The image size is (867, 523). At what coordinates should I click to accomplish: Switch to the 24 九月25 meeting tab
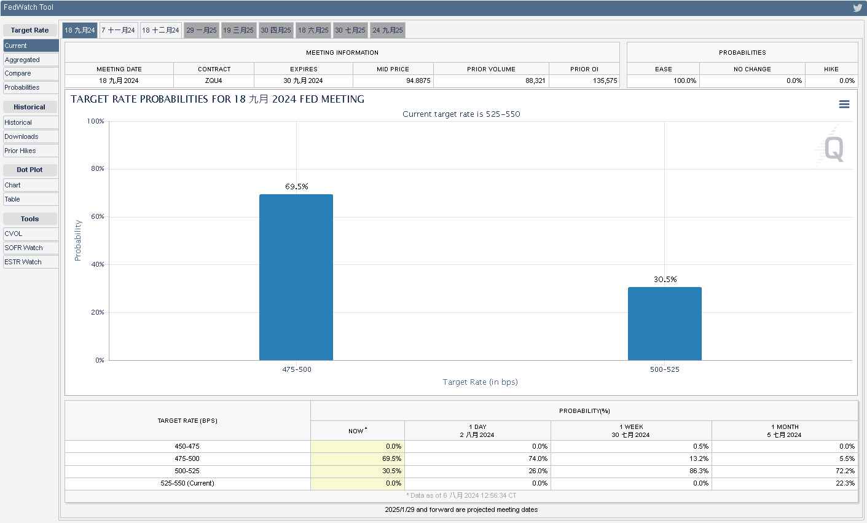click(x=388, y=30)
